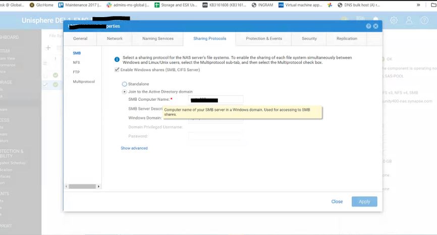Screen dimensions: 437x235
Task: Click Show advanced link
Action: point(134,148)
